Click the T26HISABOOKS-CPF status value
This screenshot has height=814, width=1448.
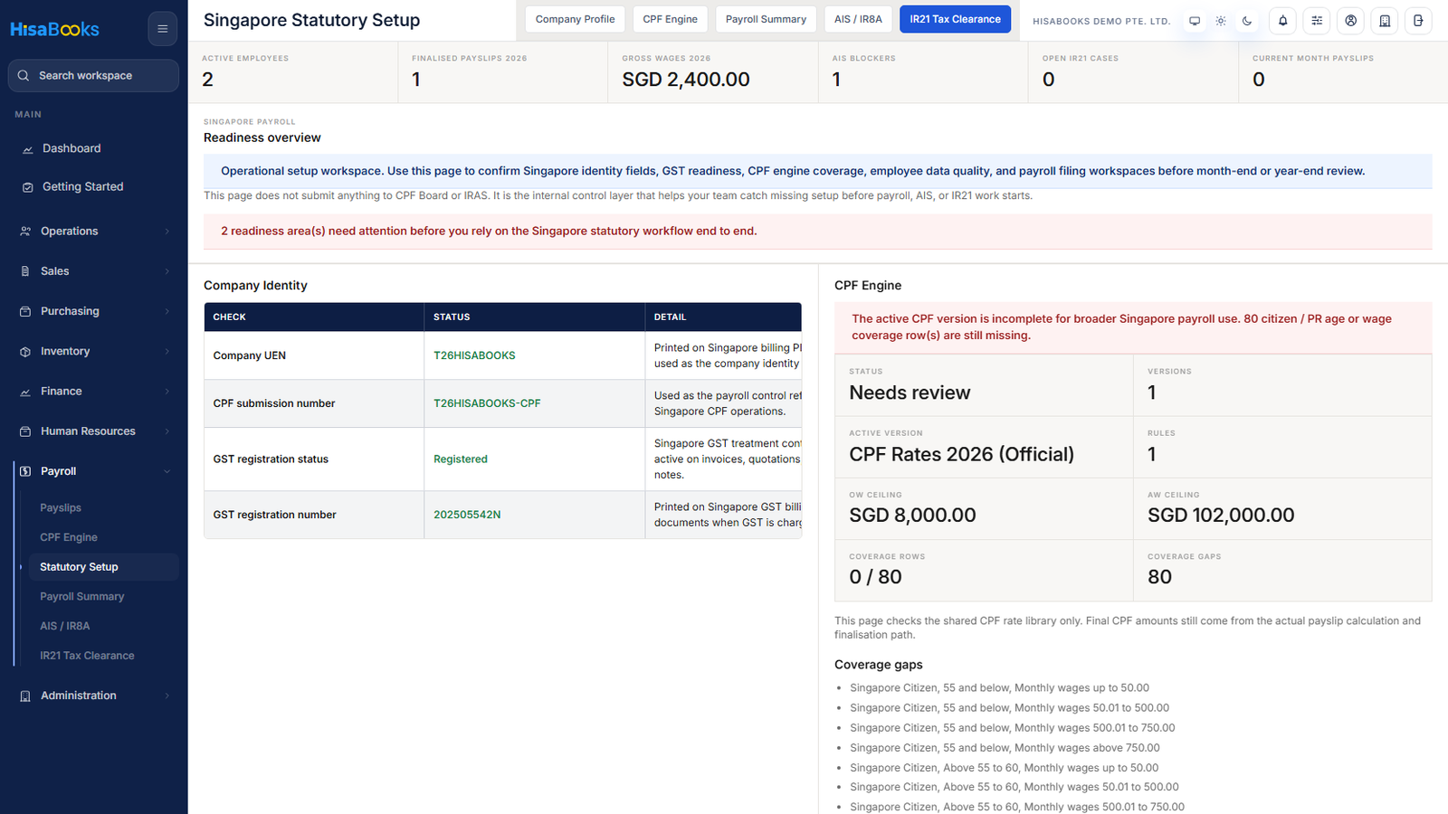[487, 403]
